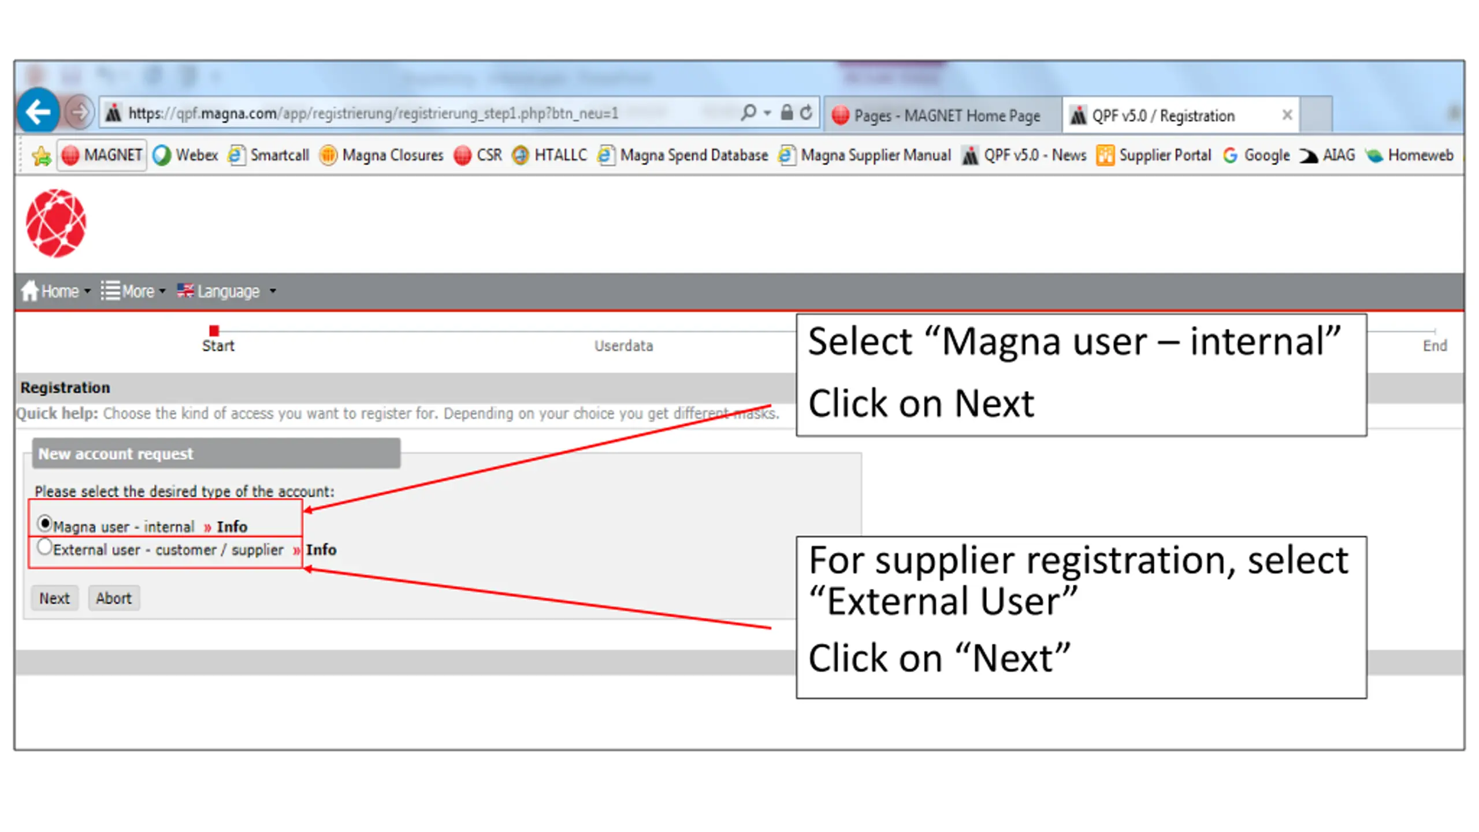
Task: Open the Supplier Portal bookmark
Action: 1154,155
